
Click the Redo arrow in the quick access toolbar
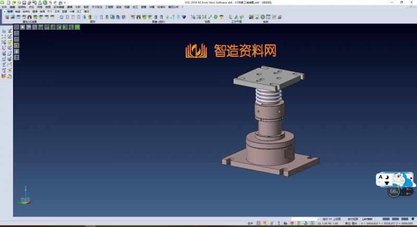55,3
